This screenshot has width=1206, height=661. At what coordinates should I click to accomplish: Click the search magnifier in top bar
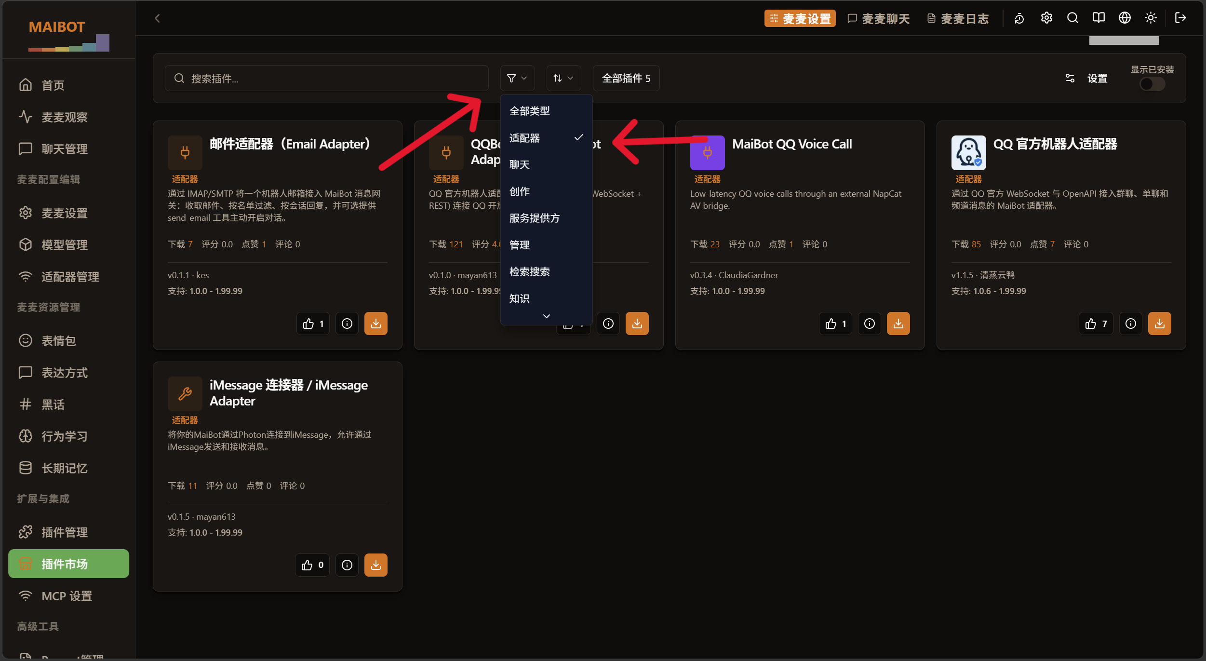coord(1072,18)
